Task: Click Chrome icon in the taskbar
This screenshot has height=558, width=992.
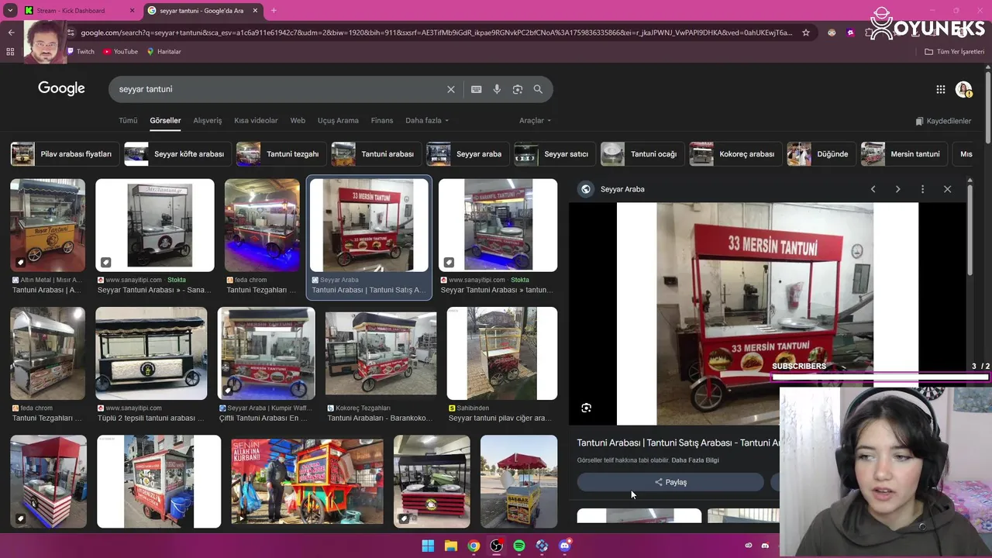Action: tap(474, 546)
